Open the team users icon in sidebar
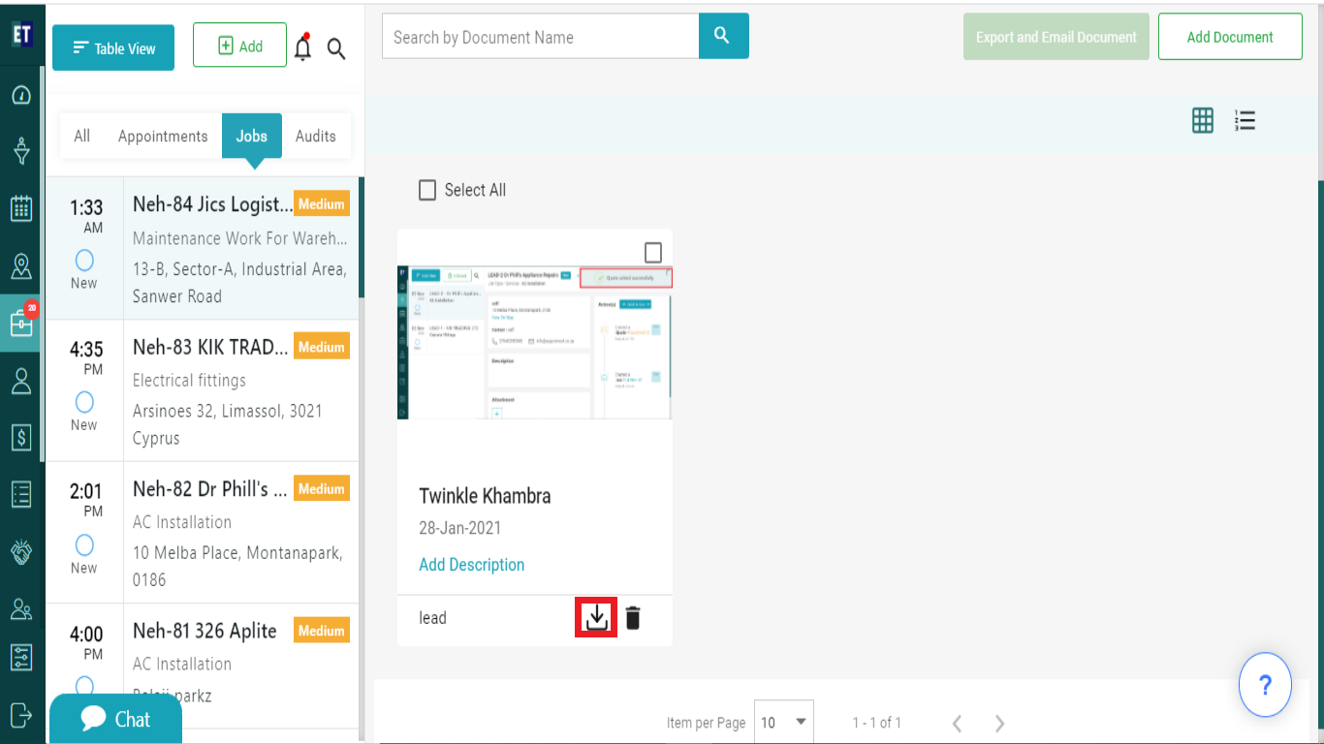Viewport: 1324px width, 744px height. pos(21,609)
